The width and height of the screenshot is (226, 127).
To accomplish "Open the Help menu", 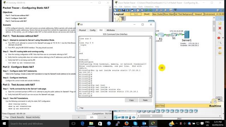I will click(x=157, y=7).
